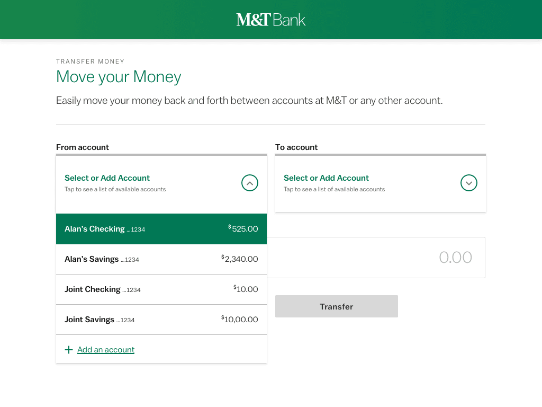The image size is (542, 407).
Task: Click the $525.00 balance
Action: (243, 228)
